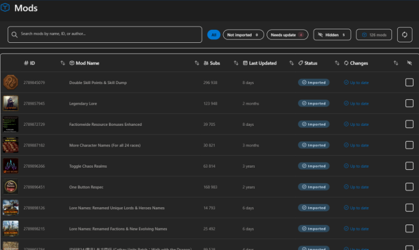Click the refresh button

(x=404, y=35)
